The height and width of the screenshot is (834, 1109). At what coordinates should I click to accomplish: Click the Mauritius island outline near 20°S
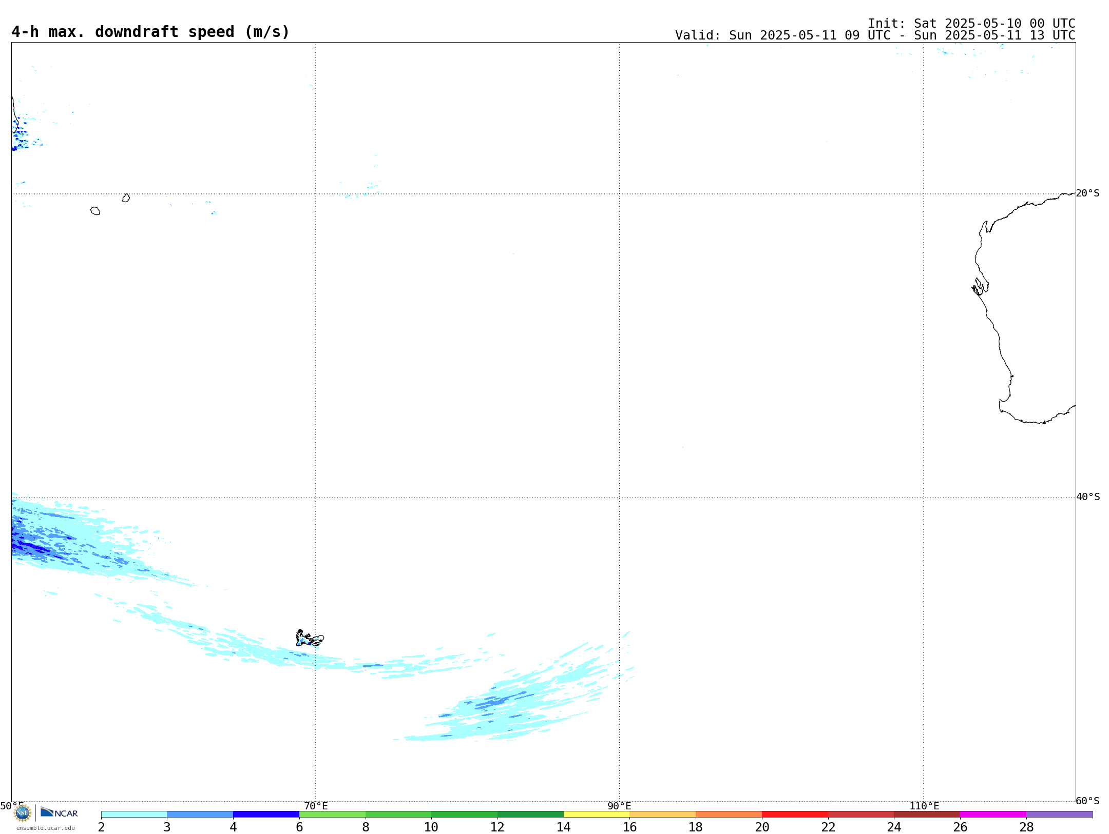[126, 198]
